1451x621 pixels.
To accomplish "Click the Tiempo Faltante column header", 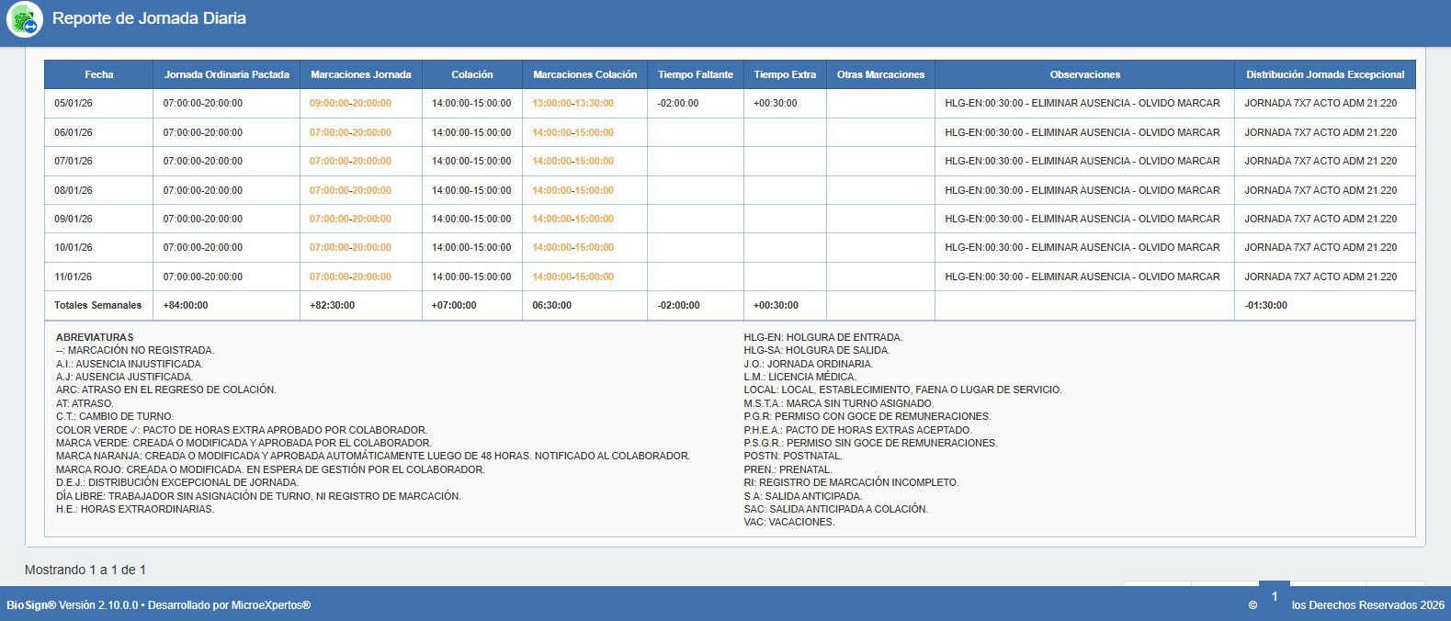I will (x=696, y=74).
